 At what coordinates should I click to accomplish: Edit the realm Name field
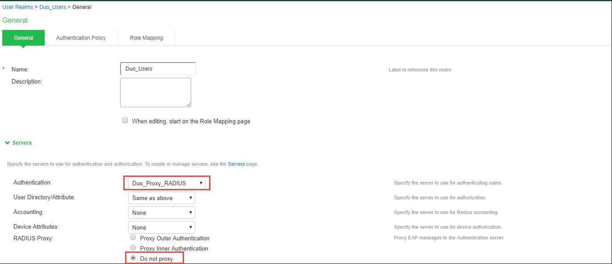point(158,68)
